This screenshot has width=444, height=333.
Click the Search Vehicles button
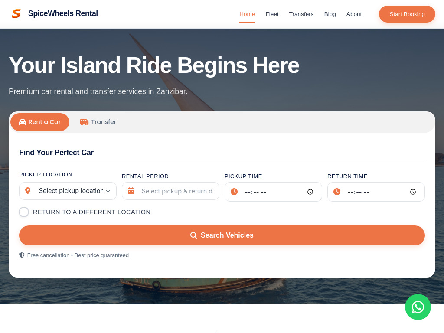(222, 235)
